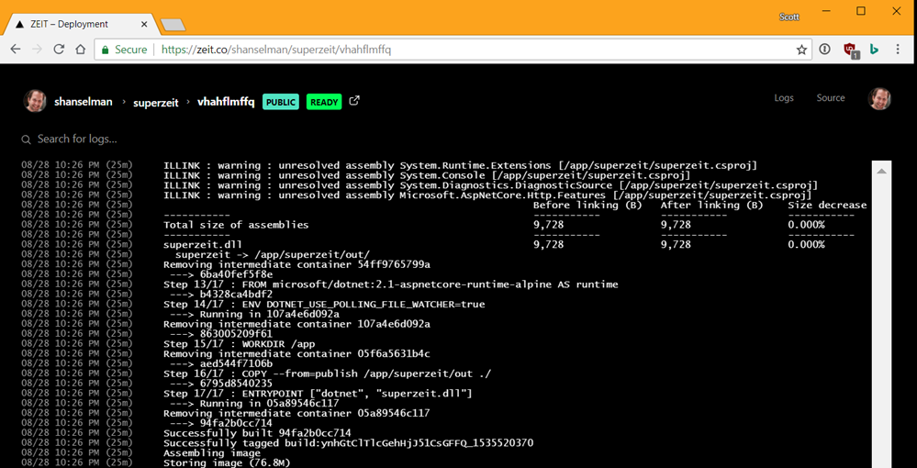Open deployment in new window via external-link icon
Screen dimensions: 917x468
click(x=353, y=101)
